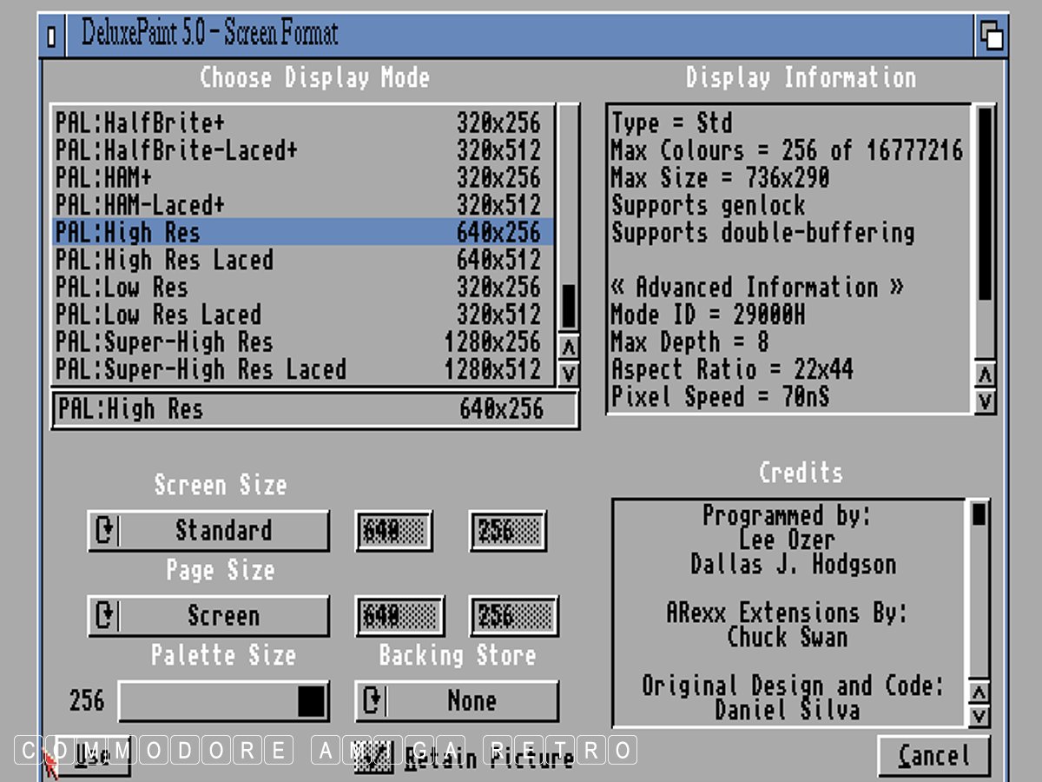Click the window close gadget at top-left
Viewport: 1042px width, 782px height.
52,36
